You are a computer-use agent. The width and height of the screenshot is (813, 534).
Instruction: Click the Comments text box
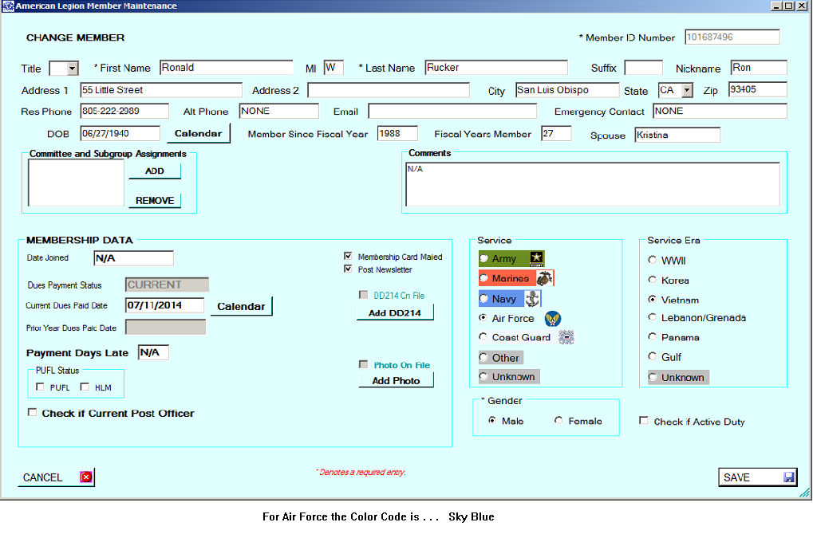593,184
